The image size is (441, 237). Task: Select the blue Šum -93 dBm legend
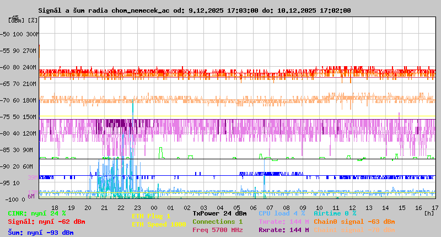click(41, 233)
